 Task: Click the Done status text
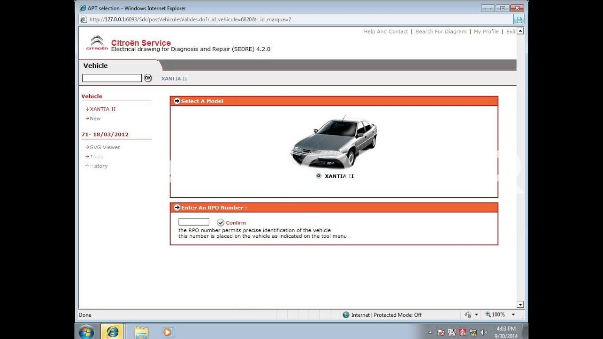pyautogui.click(x=85, y=315)
